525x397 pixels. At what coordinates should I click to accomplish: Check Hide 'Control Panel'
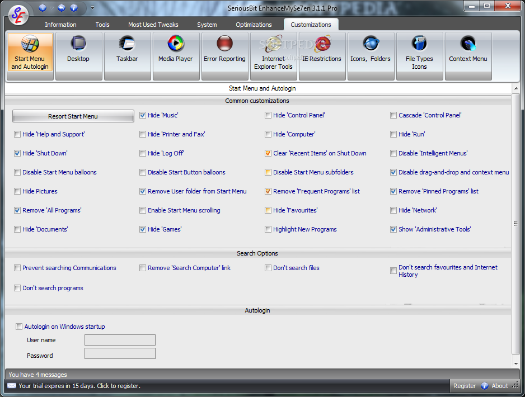[268, 115]
